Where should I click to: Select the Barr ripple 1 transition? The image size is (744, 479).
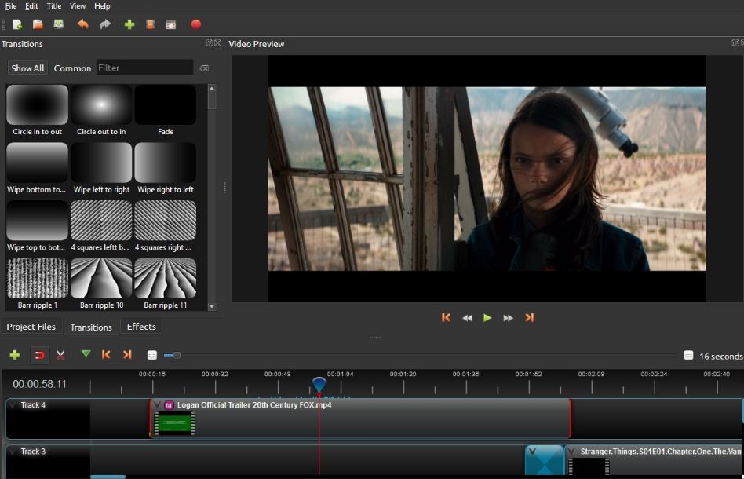37,284
